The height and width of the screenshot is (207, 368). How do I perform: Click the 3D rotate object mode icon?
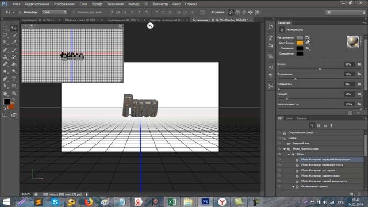[231, 13]
